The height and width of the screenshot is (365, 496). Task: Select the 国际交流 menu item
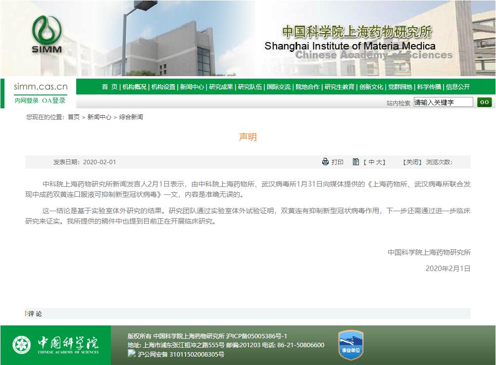tap(279, 87)
